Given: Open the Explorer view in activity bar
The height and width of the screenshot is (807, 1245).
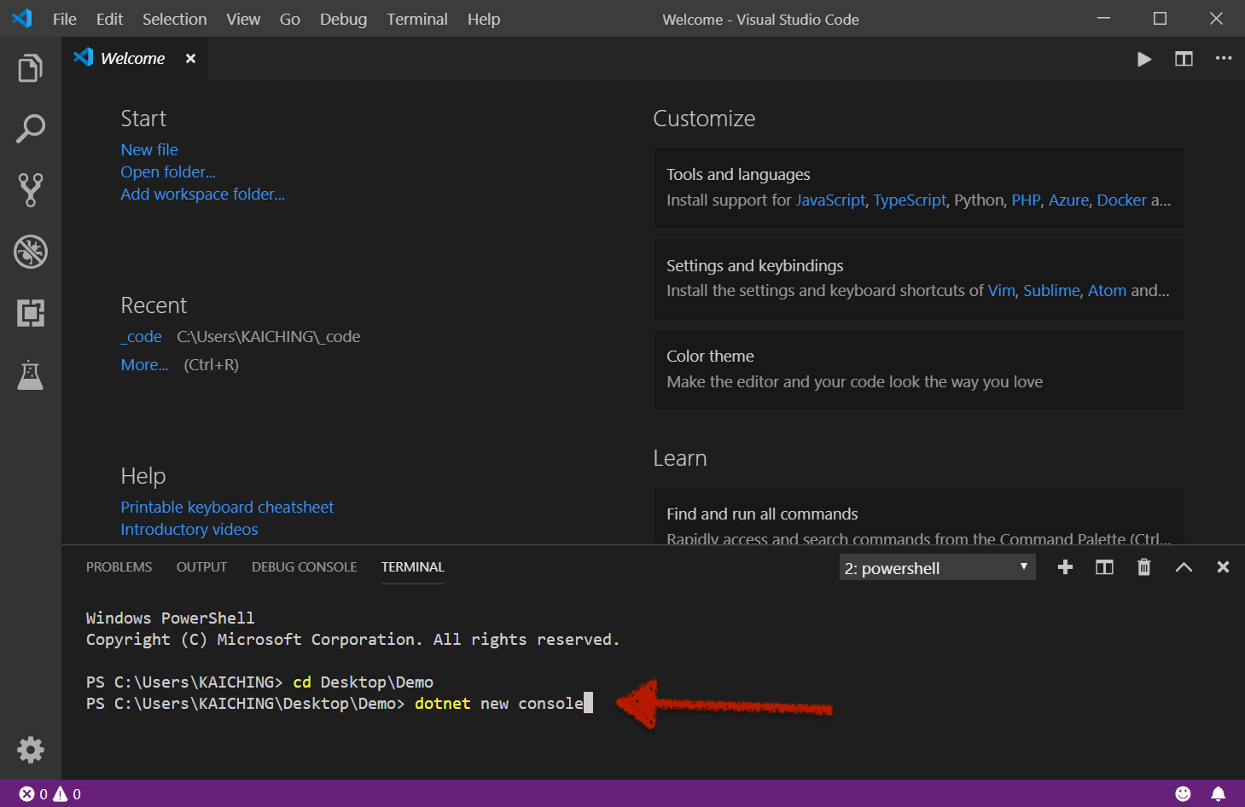Looking at the screenshot, I should tap(31, 67).
